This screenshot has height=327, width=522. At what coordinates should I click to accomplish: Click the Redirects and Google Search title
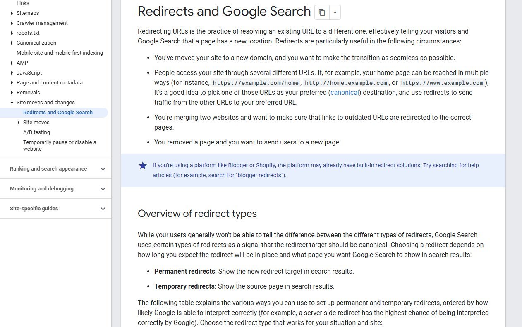point(224,12)
